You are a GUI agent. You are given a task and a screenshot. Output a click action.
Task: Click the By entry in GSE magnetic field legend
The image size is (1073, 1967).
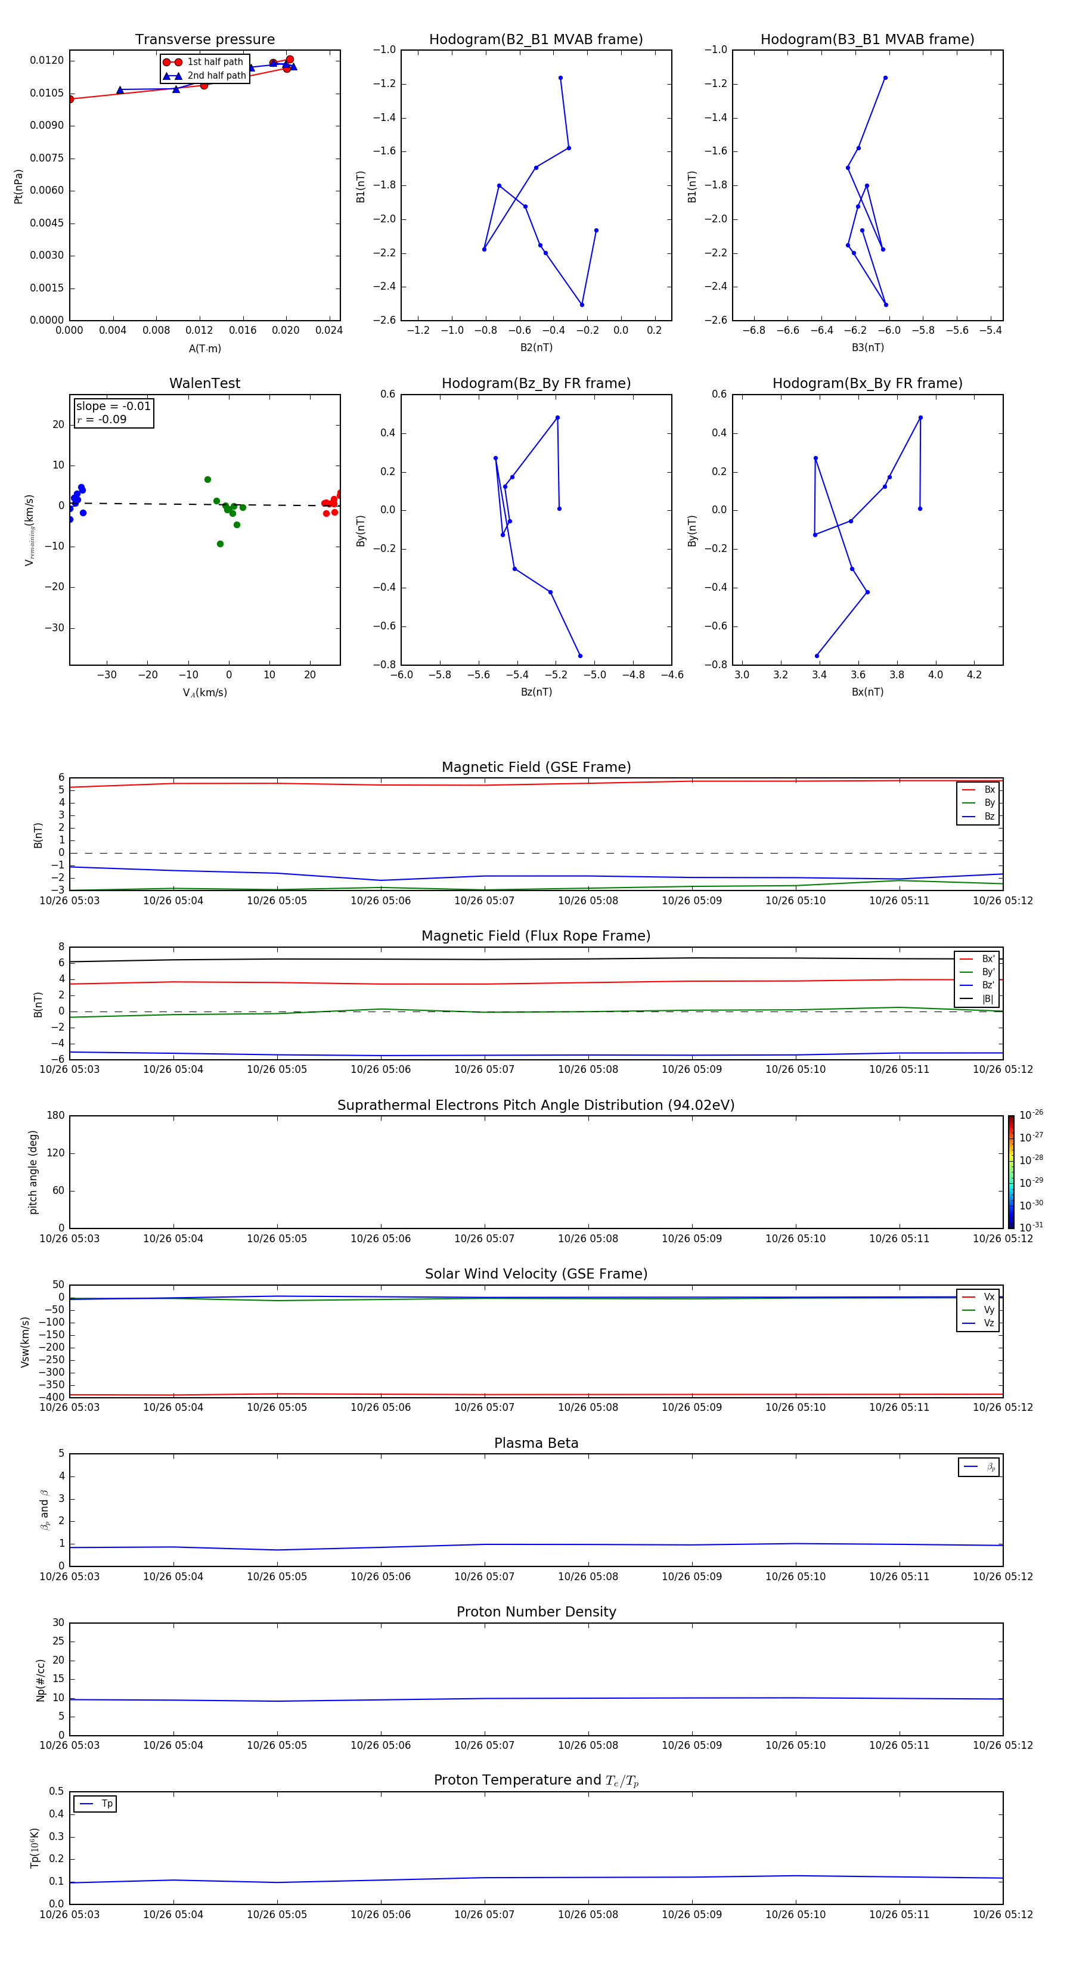coord(978,803)
